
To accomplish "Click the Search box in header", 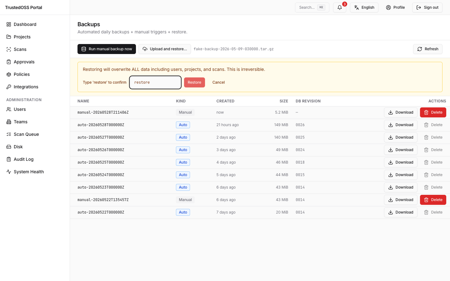I will [x=312, y=7].
